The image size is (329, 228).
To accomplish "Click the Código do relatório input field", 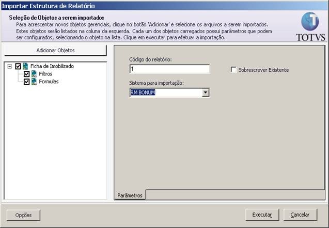I will (169, 69).
